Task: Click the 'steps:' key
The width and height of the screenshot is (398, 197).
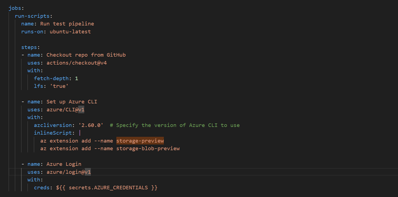Action: pos(31,47)
